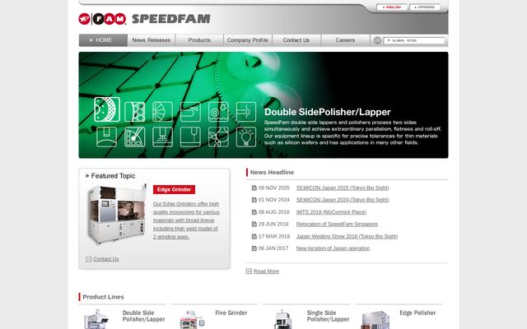
Task: Open the Careers menu item
Action: (x=345, y=40)
